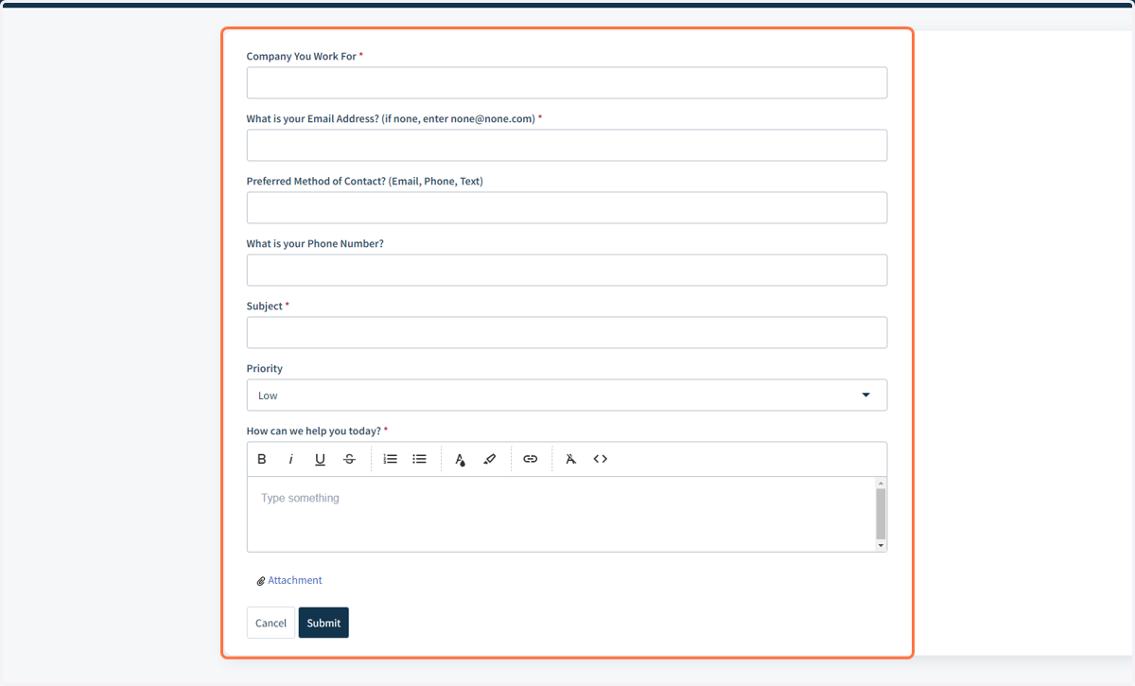Submit the support request form
This screenshot has width=1135, height=686.
click(323, 623)
